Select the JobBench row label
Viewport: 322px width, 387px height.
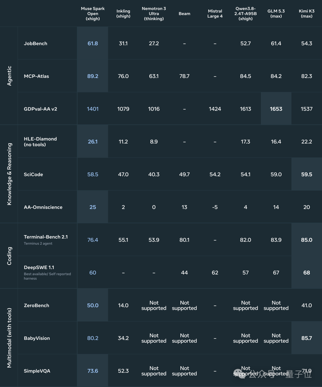[35, 43]
